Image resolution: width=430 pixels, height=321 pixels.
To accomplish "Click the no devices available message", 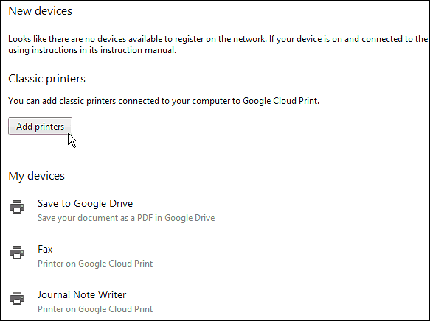I will 218,45.
